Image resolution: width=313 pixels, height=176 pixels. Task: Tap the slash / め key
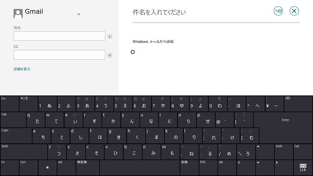coord(227,152)
